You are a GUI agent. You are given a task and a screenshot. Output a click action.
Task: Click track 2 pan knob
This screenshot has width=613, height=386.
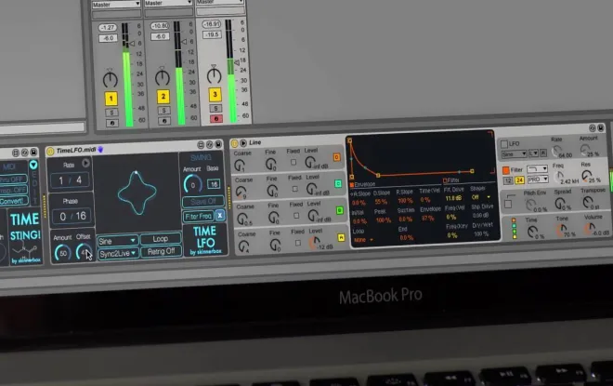[162, 77]
